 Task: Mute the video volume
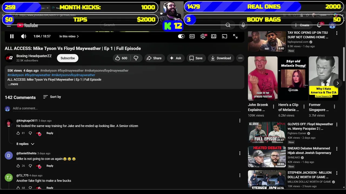click(24, 36)
